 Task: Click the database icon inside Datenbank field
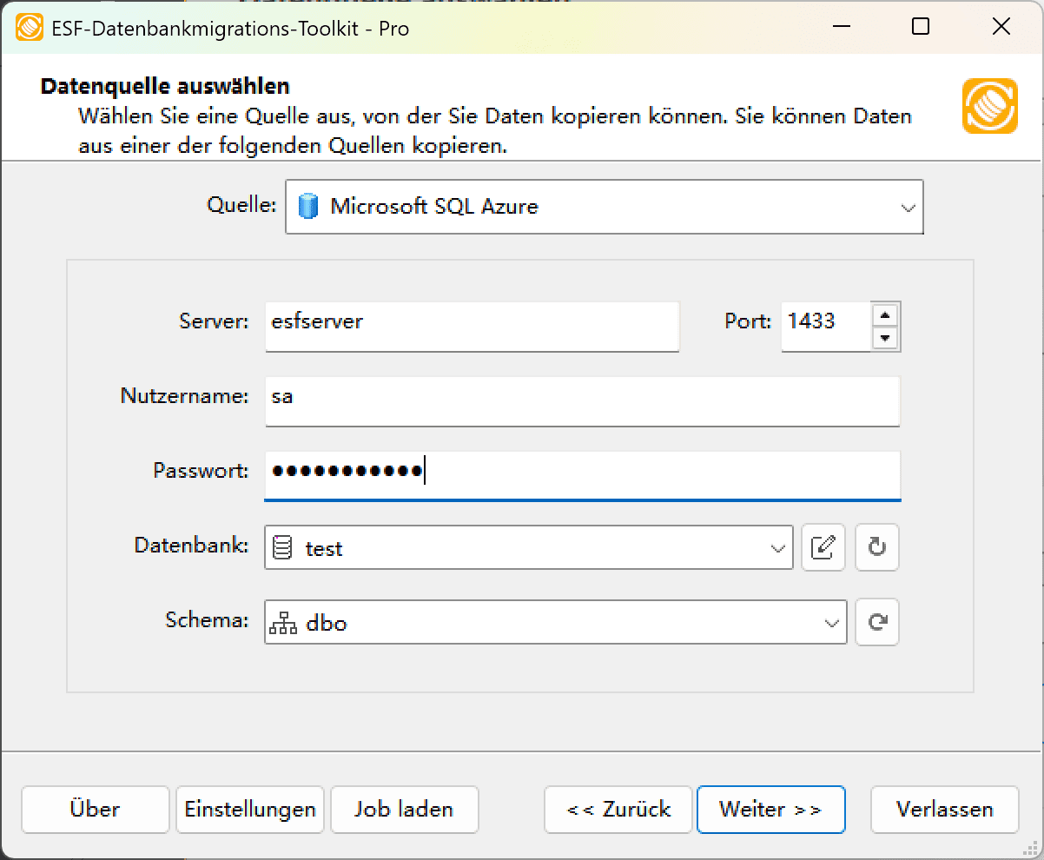click(283, 547)
